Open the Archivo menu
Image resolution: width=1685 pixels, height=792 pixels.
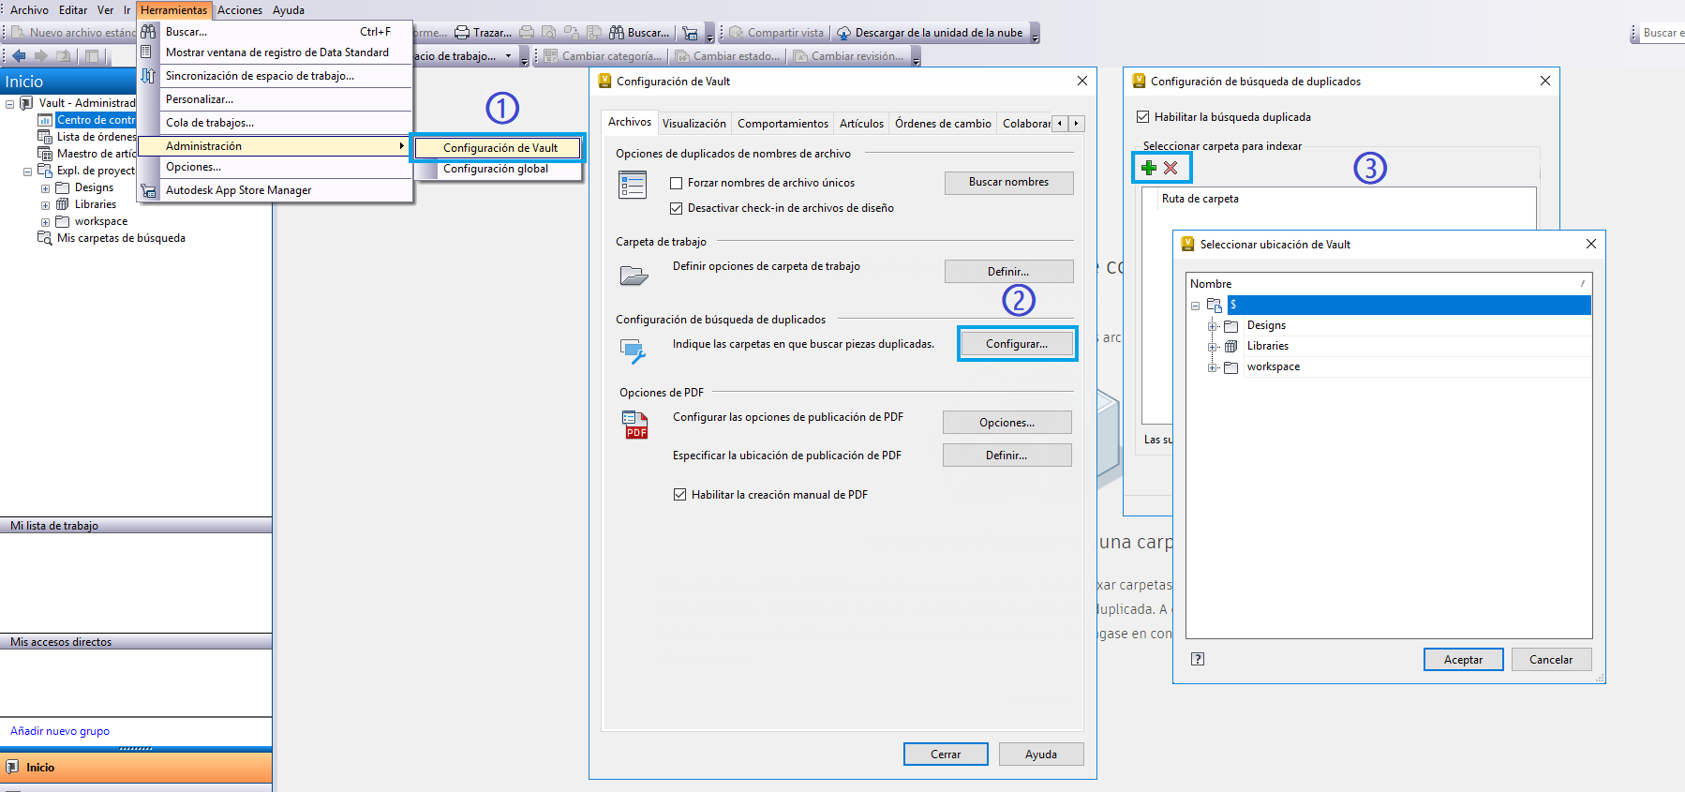[29, 10]
